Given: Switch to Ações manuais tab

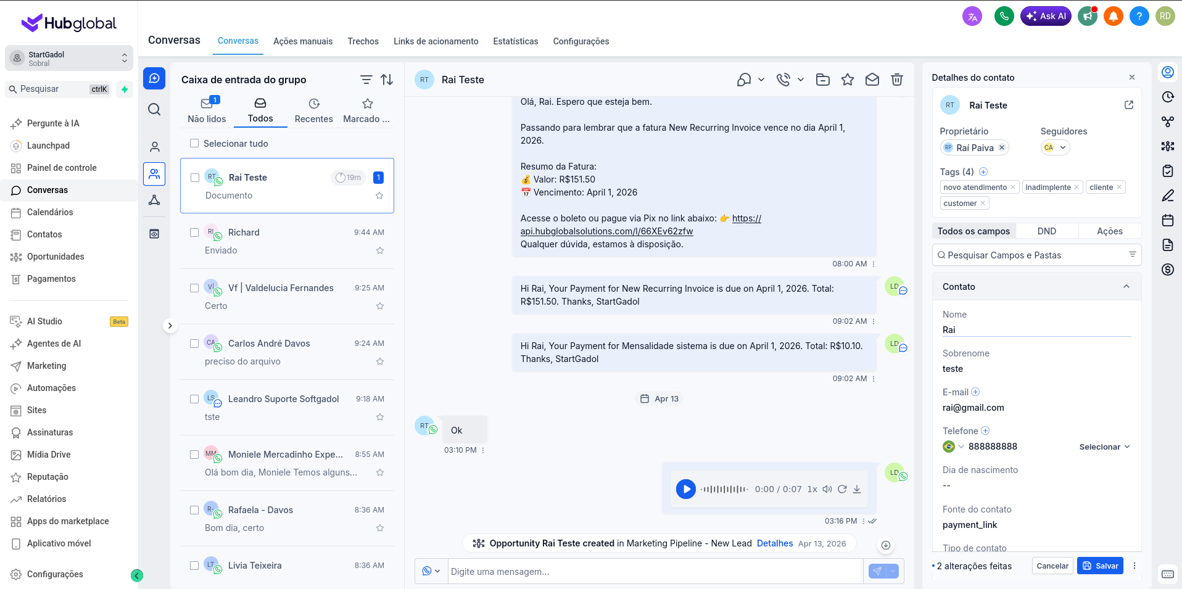Looking at the screenshot, I should 303,41.
